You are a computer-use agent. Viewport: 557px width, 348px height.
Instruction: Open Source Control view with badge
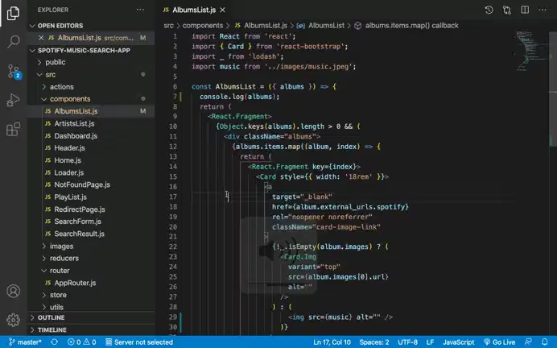click(14, 72)
